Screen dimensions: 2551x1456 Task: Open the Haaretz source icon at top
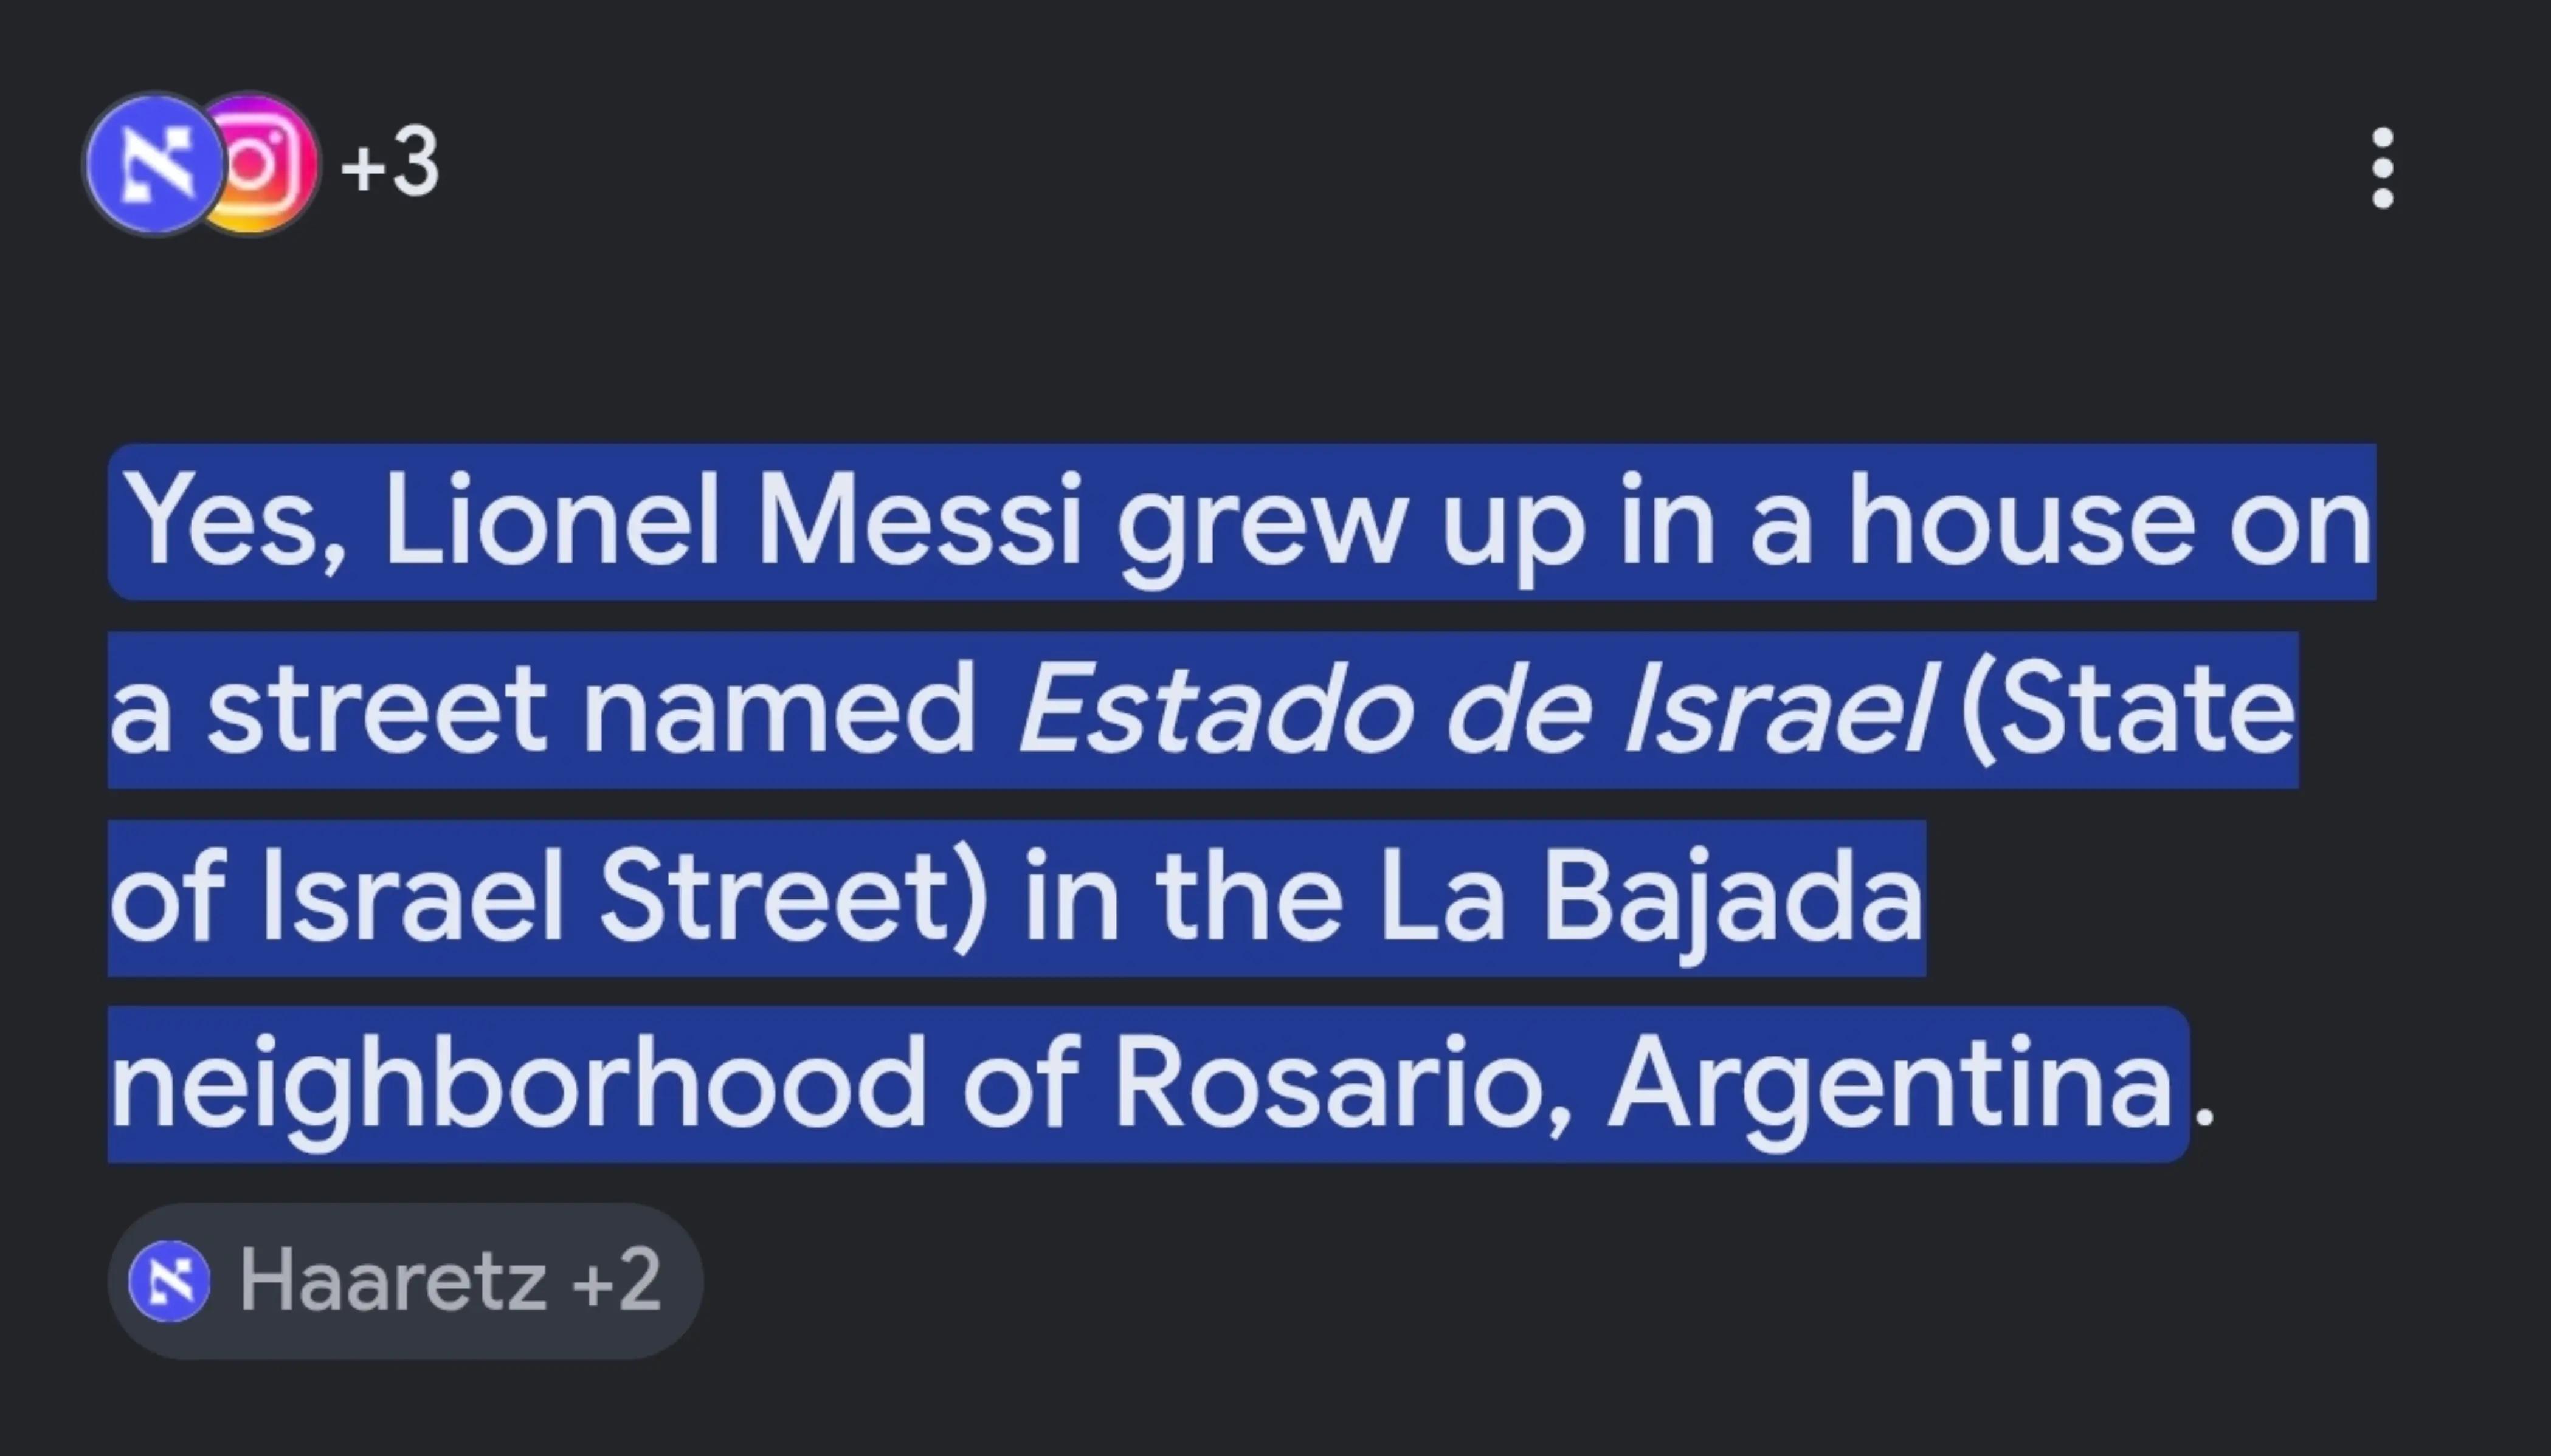(153, 165)
